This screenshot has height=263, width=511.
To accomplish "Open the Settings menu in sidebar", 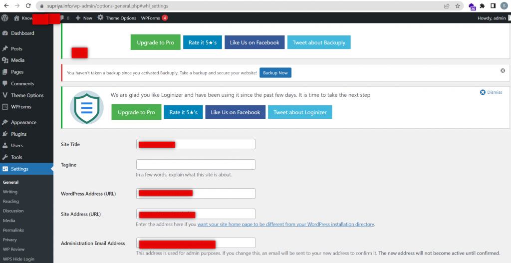I will point(27,169).
